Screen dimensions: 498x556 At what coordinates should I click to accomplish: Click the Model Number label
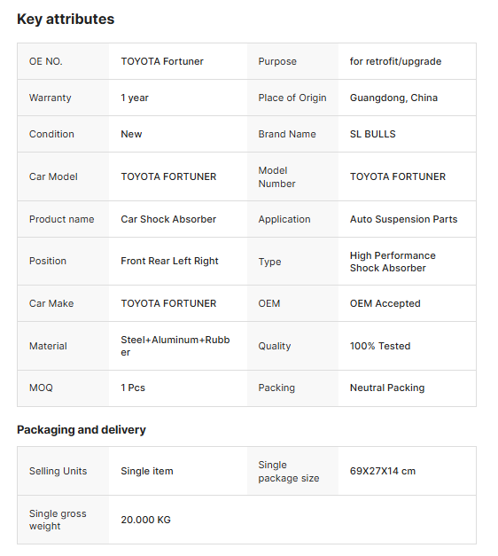pyautogui.click(x=276, y=177)
